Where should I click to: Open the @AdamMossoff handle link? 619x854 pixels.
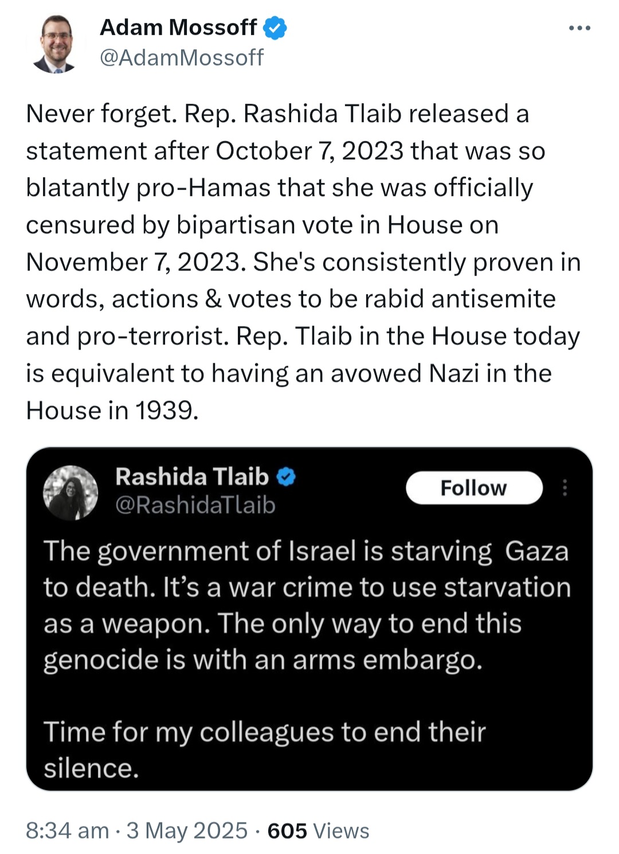182,57
